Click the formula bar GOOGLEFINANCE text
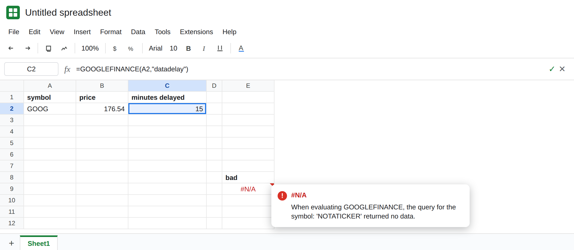 click(132, 69)
